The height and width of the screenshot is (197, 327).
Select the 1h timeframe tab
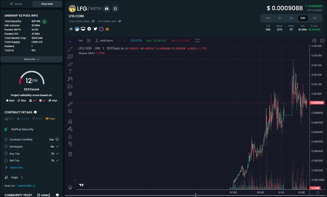pyautogui.click(x=280, y=18)
